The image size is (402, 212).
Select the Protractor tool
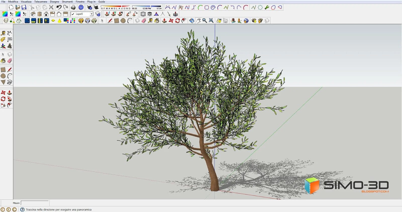[3, 40]
